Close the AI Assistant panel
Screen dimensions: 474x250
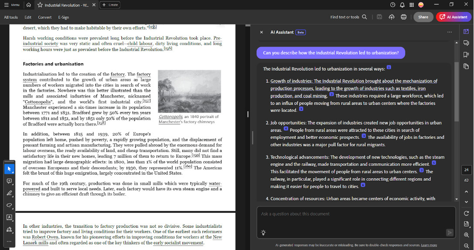(x=262, y=32)
